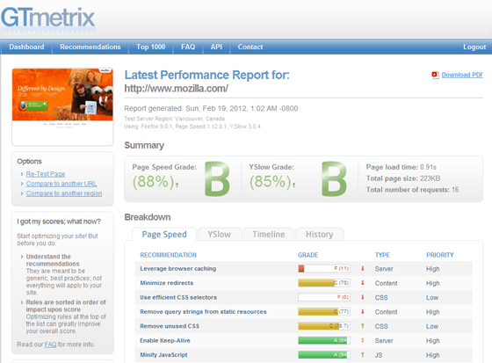Click the Test Server Region: Vancouver, Canada text
The image size is (492, 363).
(174, 119)
